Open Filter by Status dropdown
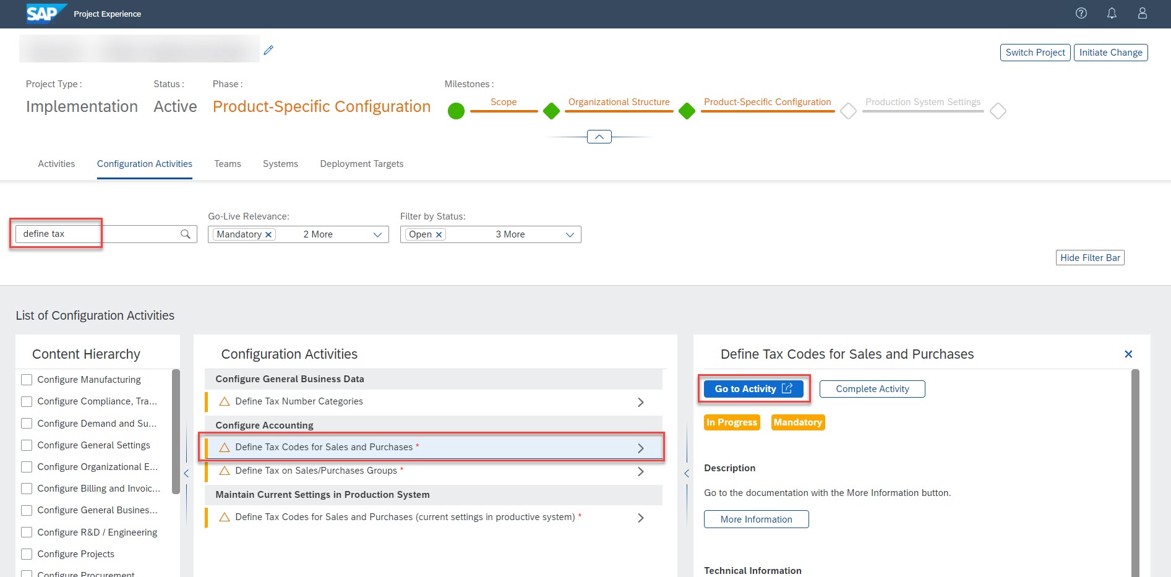Viewport: 1171px width, 577px height. [x=570, y=234]
